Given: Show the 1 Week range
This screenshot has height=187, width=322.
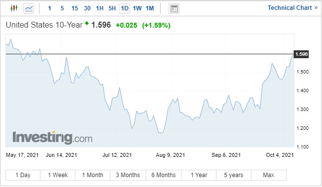Looking at the screenshot, I should coord(58,175).
